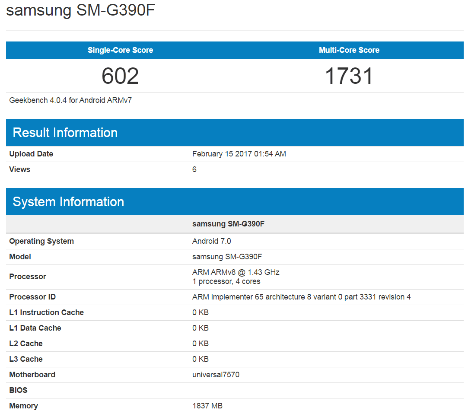Click the Upload Date label

click(x=31, y=154)
